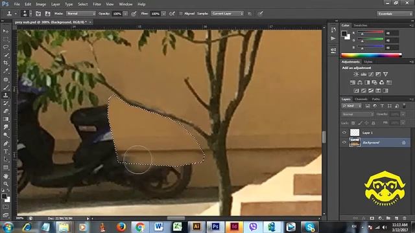The image size is (415, 233).
Task: Add a Brightness/Contrast adjustment
Action: pyautogui.click(x=356, y=74)
